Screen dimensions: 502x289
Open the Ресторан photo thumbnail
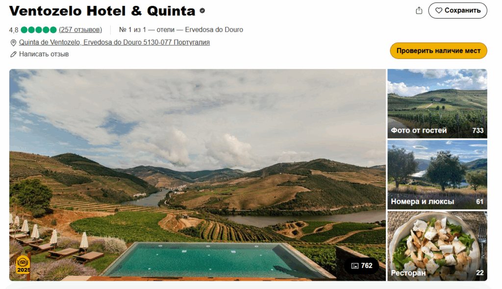[437, 246]
